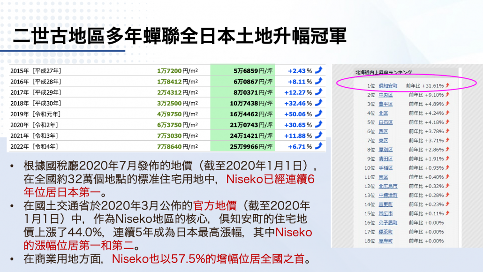This screenshot has height=272, width=483.
Task: Open the 音更町 link ranked 14位
Action: click(x=385, y=204)
